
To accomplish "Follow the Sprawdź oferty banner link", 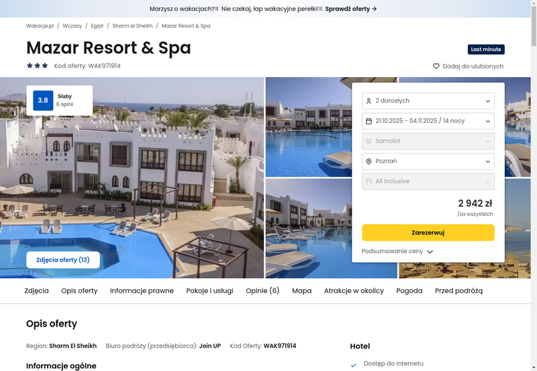I will tap(351, 9).
